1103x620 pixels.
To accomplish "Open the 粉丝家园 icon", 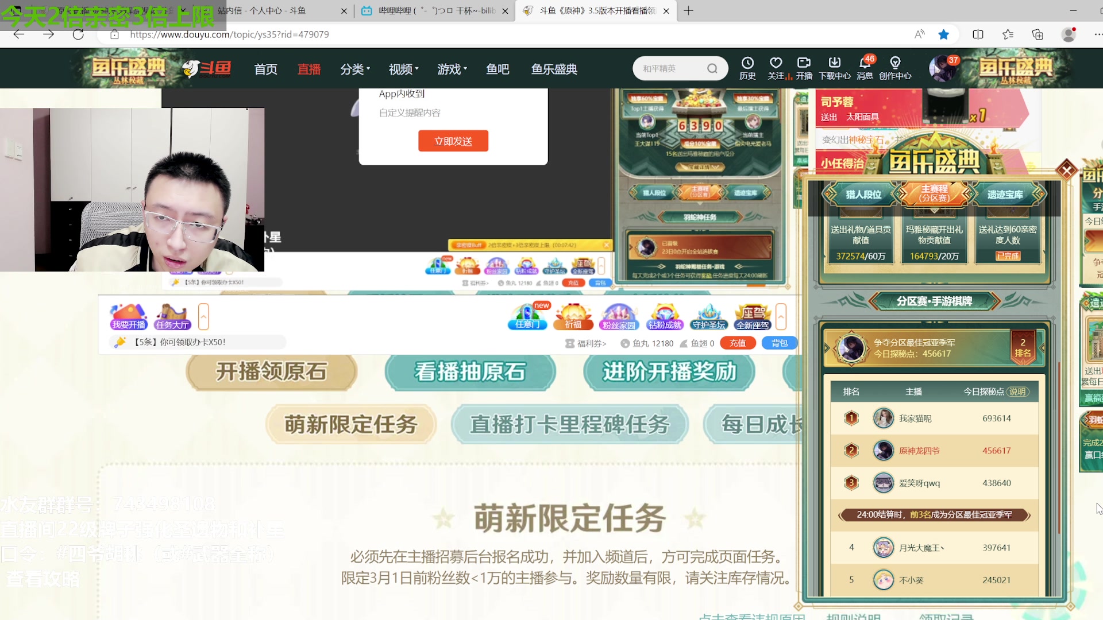I will coord(619,317).
